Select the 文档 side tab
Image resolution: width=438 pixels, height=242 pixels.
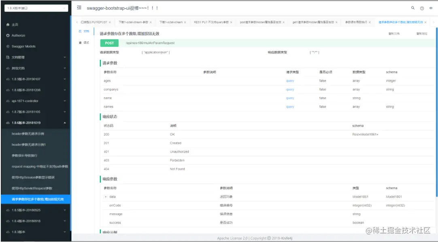coord(84,31)
